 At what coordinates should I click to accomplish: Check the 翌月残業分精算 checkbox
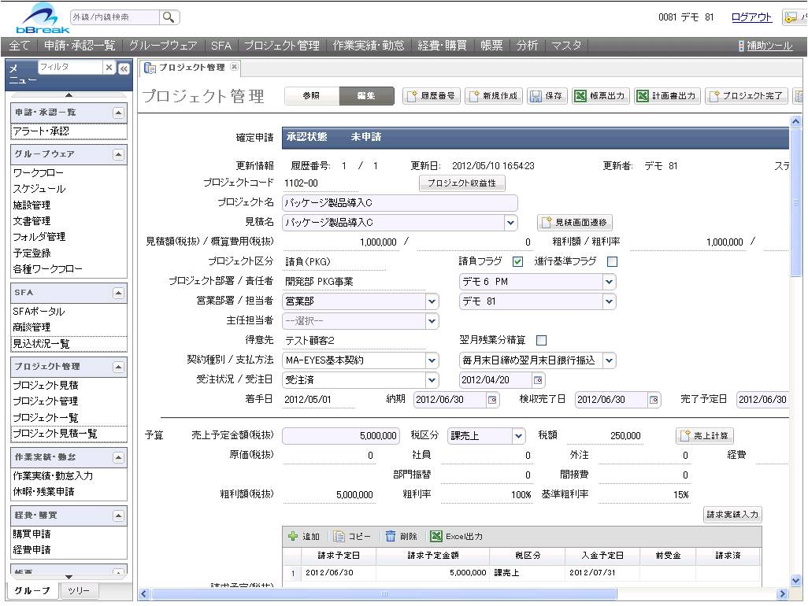pos(541,341)
